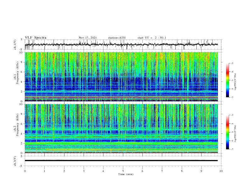Click time axis tick label "1"
The height and width of the screenshot is (192, 249).
44,171
